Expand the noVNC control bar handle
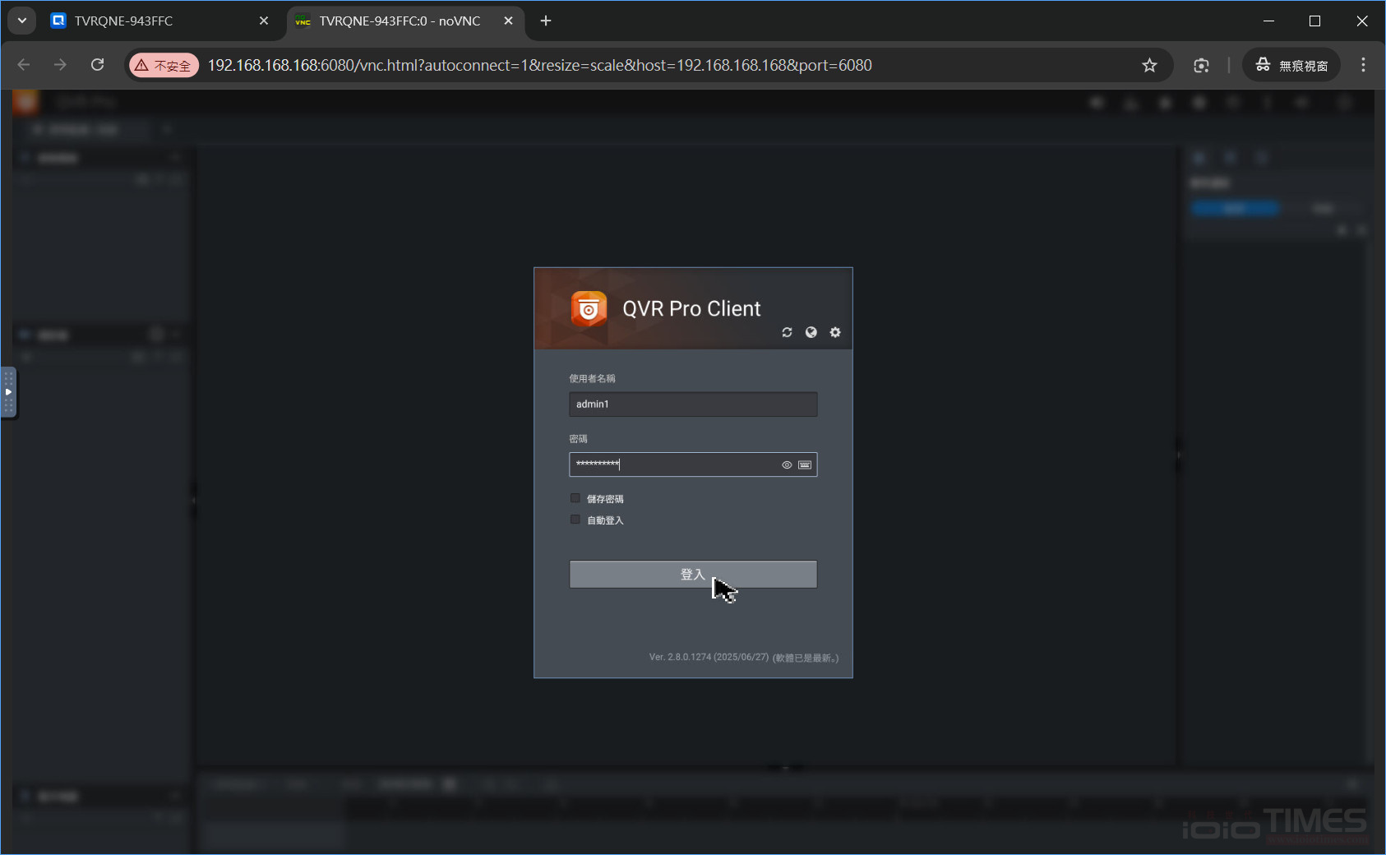The height and width of the screenshot is (855, 1386). point(8,392)
